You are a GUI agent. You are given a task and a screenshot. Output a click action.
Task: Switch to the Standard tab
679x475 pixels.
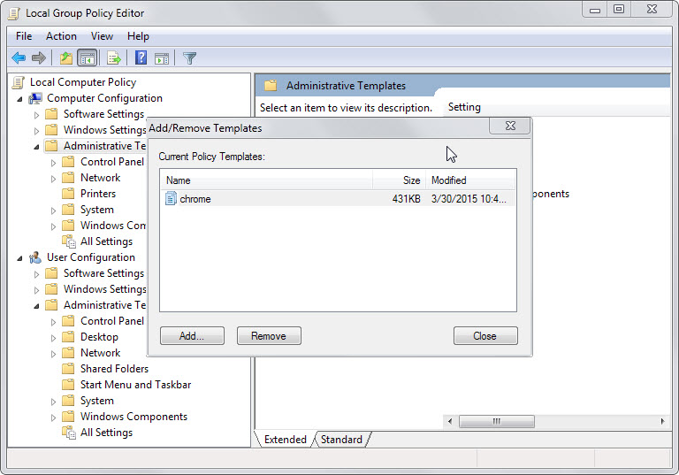click(x=341, y=440)
